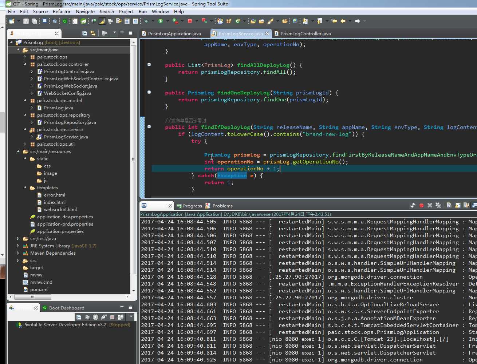This screenshot has width=477, height=364.
Task: Open the Problems view tab
Action: 219,206
